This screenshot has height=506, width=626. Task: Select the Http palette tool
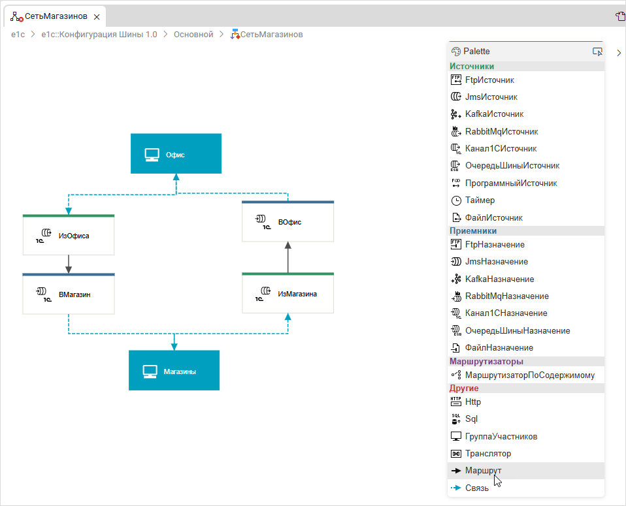pyautogui.click(x=472, y=402)
